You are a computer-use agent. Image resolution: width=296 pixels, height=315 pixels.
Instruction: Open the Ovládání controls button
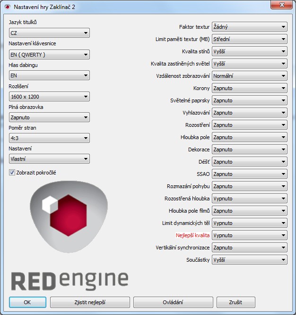tap(173, 302)
